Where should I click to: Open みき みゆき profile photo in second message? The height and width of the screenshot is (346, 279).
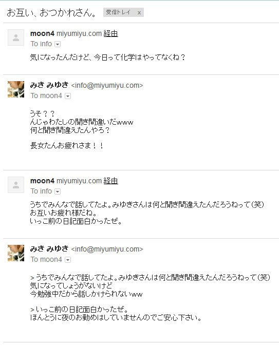click(x=16, y=89)
